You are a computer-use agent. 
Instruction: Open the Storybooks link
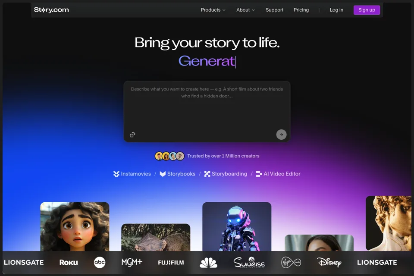177,174
